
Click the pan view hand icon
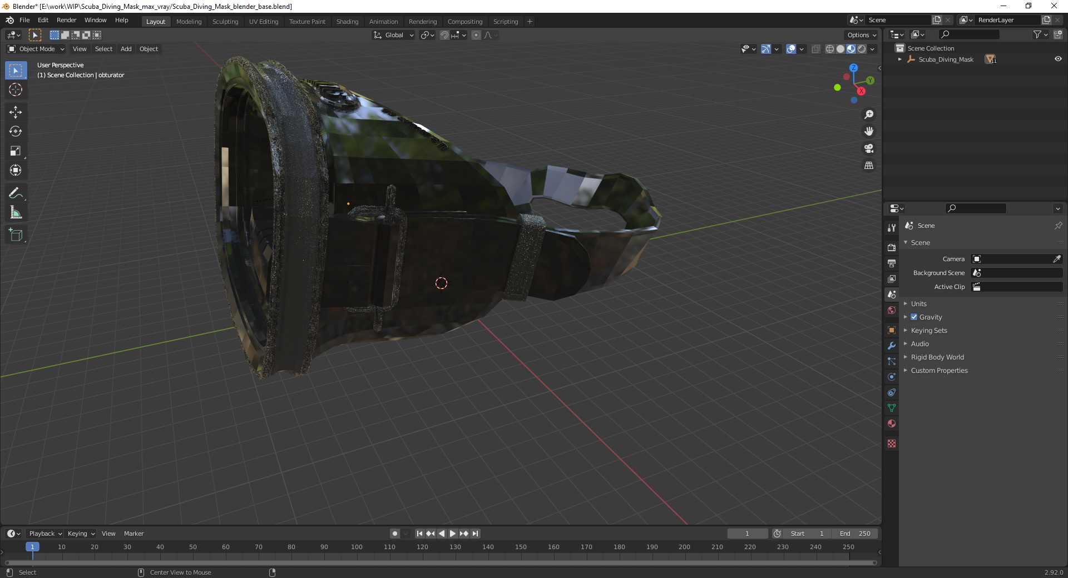[869, 131]
